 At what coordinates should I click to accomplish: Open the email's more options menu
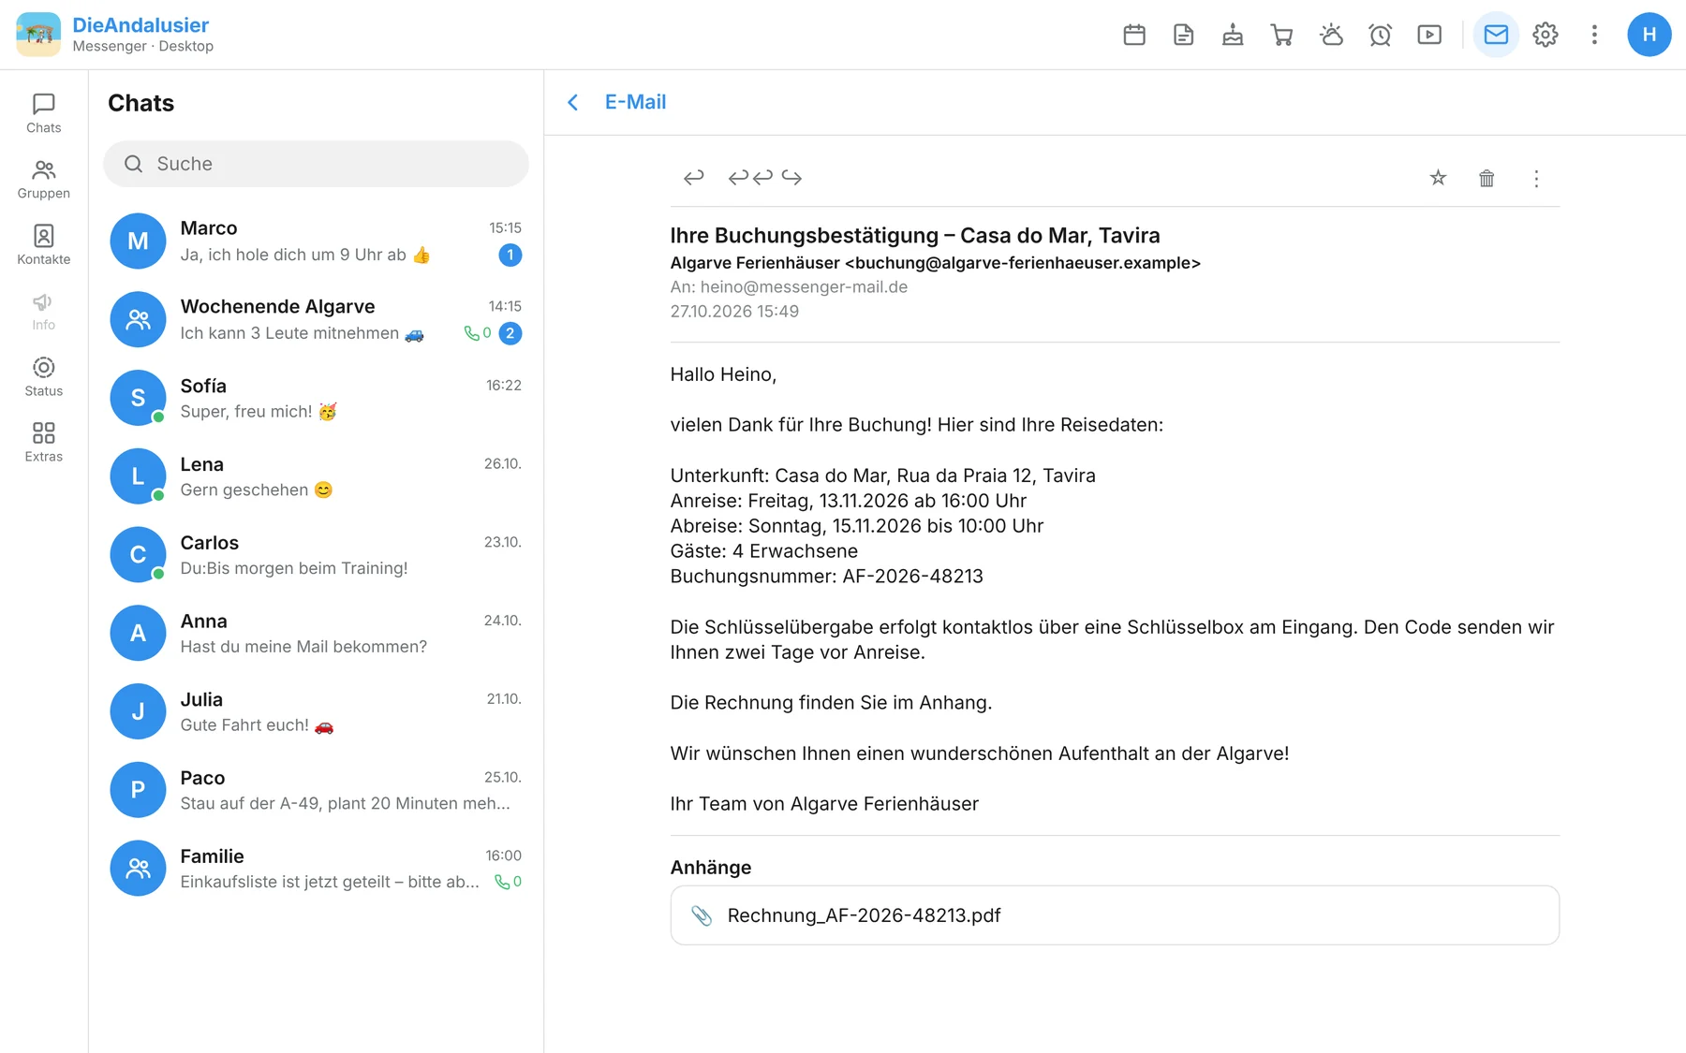pyautogui.click(x=1536, y=178)
